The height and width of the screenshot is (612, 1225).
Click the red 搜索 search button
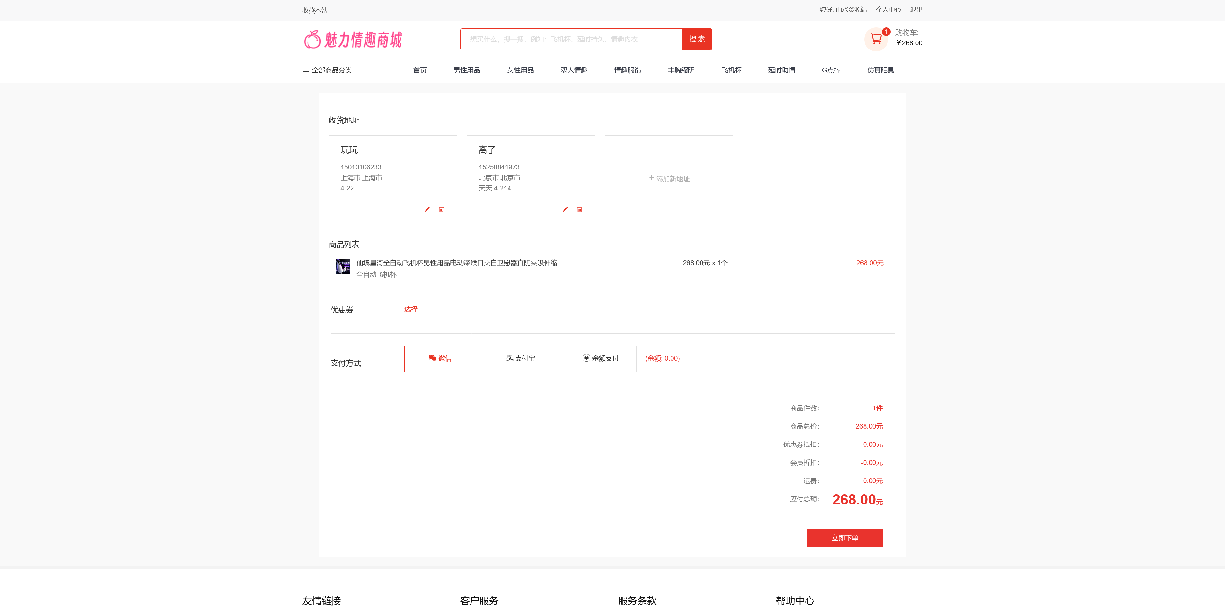click(697, 39)
